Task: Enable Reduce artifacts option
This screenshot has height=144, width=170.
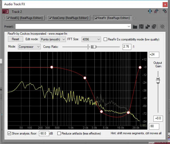Action: click(x=59, y=133)
